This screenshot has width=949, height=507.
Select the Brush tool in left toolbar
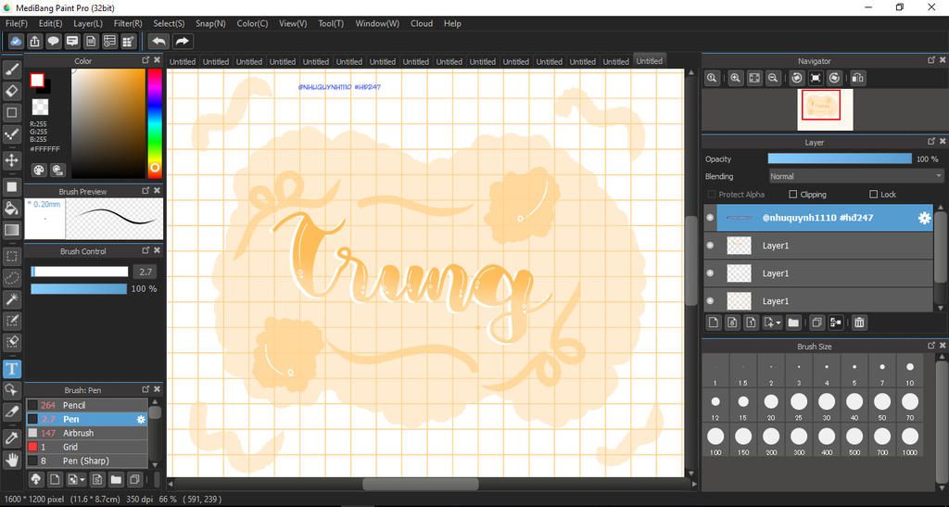click(11, 70)
